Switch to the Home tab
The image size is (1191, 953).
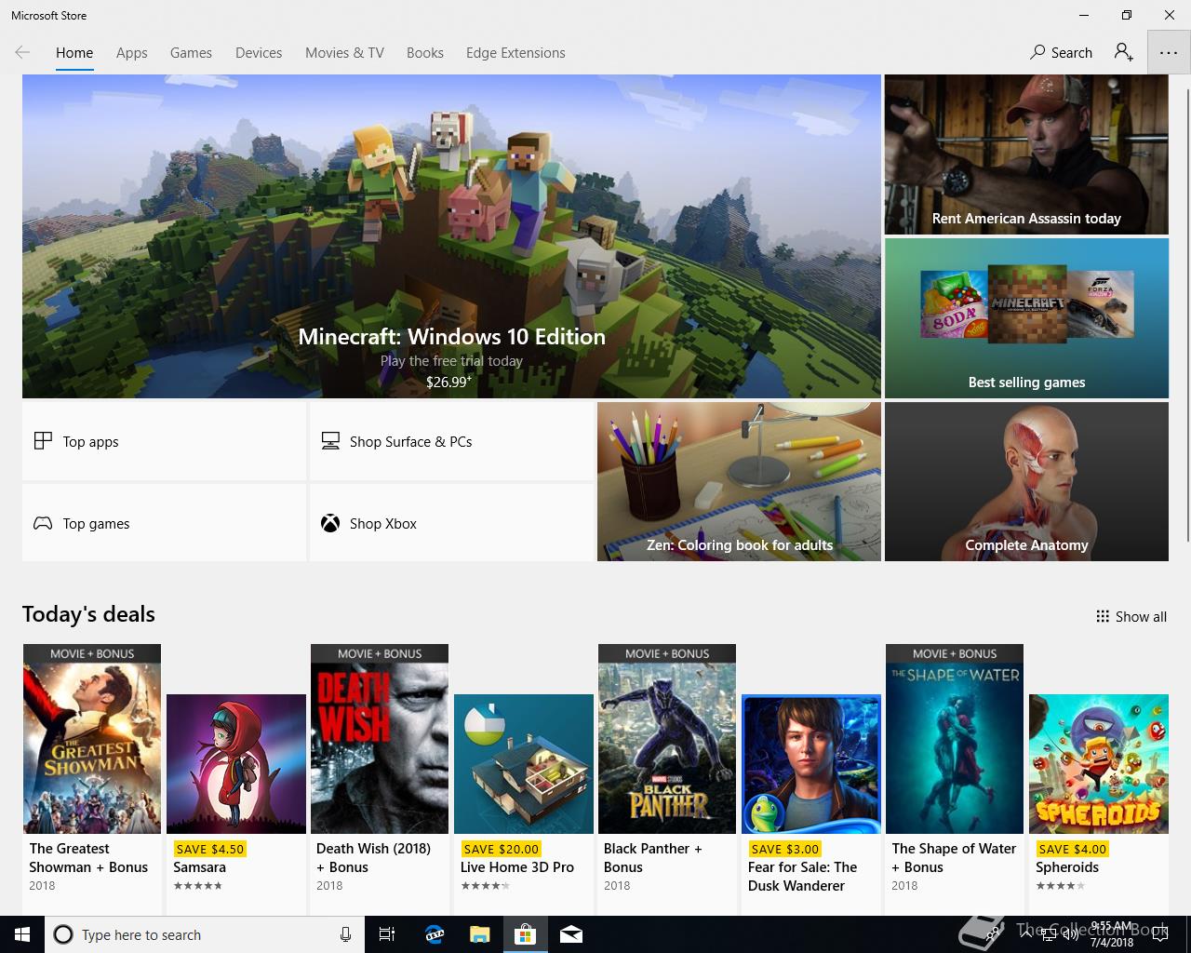tap(74, 53)
